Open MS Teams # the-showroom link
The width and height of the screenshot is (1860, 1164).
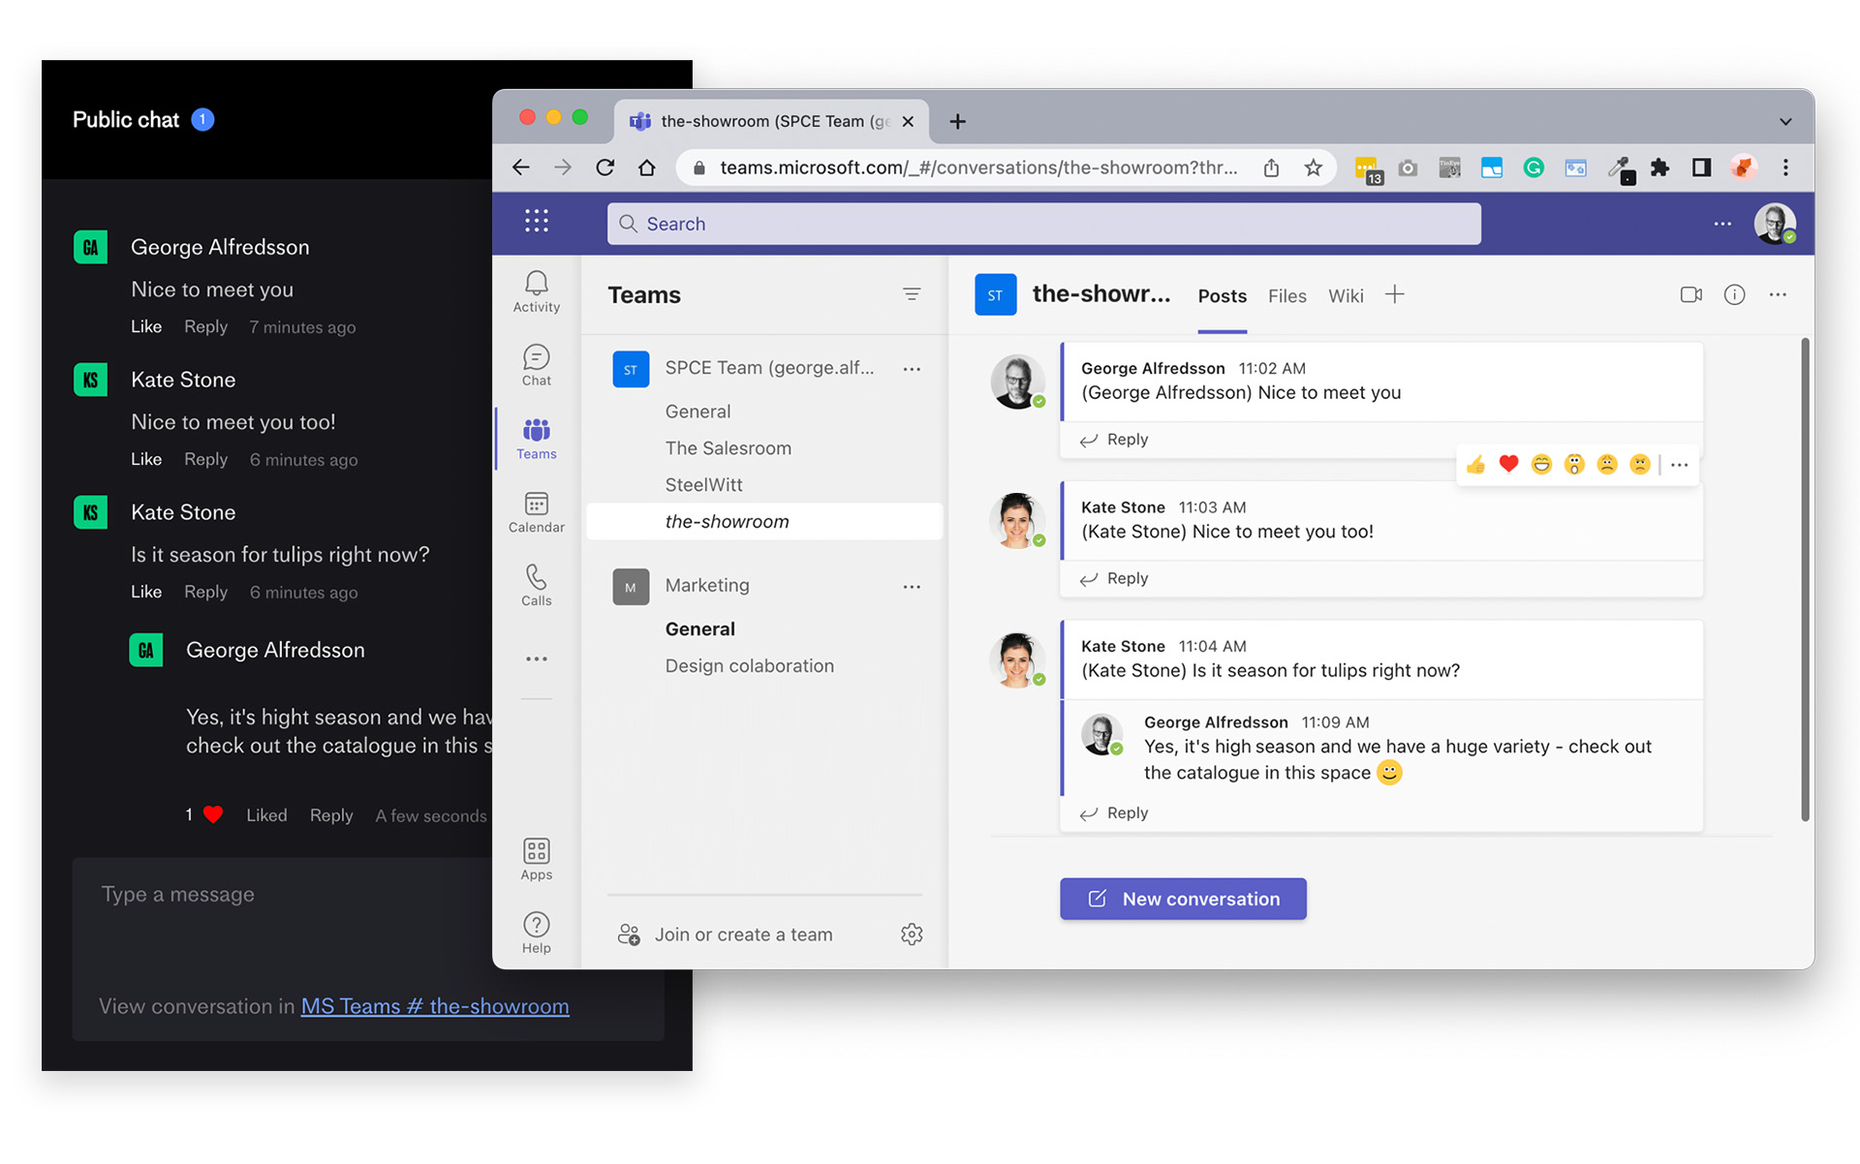(x=435, y=1006)
